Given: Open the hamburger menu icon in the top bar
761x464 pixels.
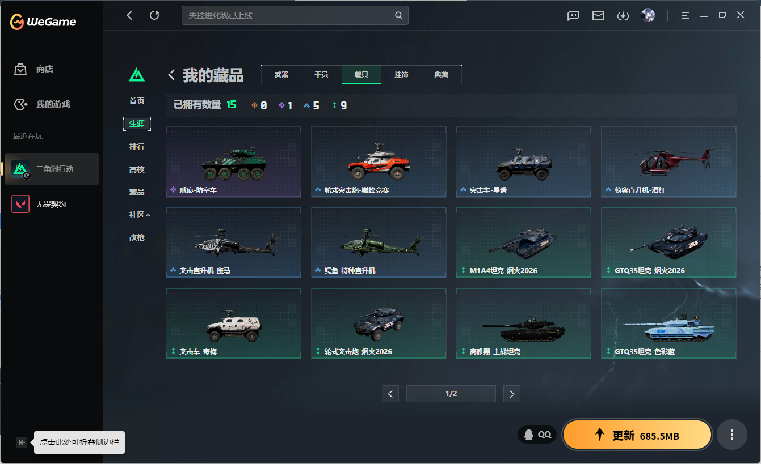Looking at the screenshot, I should point(686,15).
